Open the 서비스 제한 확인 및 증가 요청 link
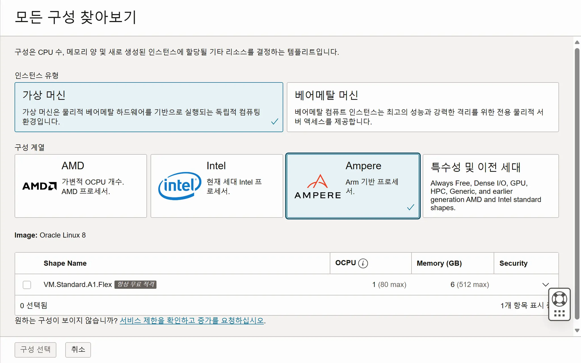This screenshot has height=363, width=581. [x=192, y=320]
